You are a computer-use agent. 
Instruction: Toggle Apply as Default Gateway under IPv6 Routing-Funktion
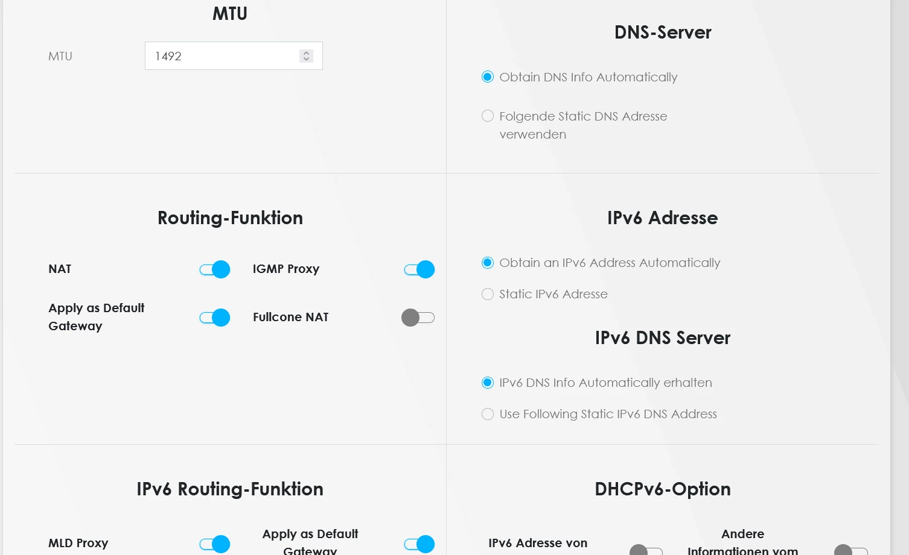point(419,544)
